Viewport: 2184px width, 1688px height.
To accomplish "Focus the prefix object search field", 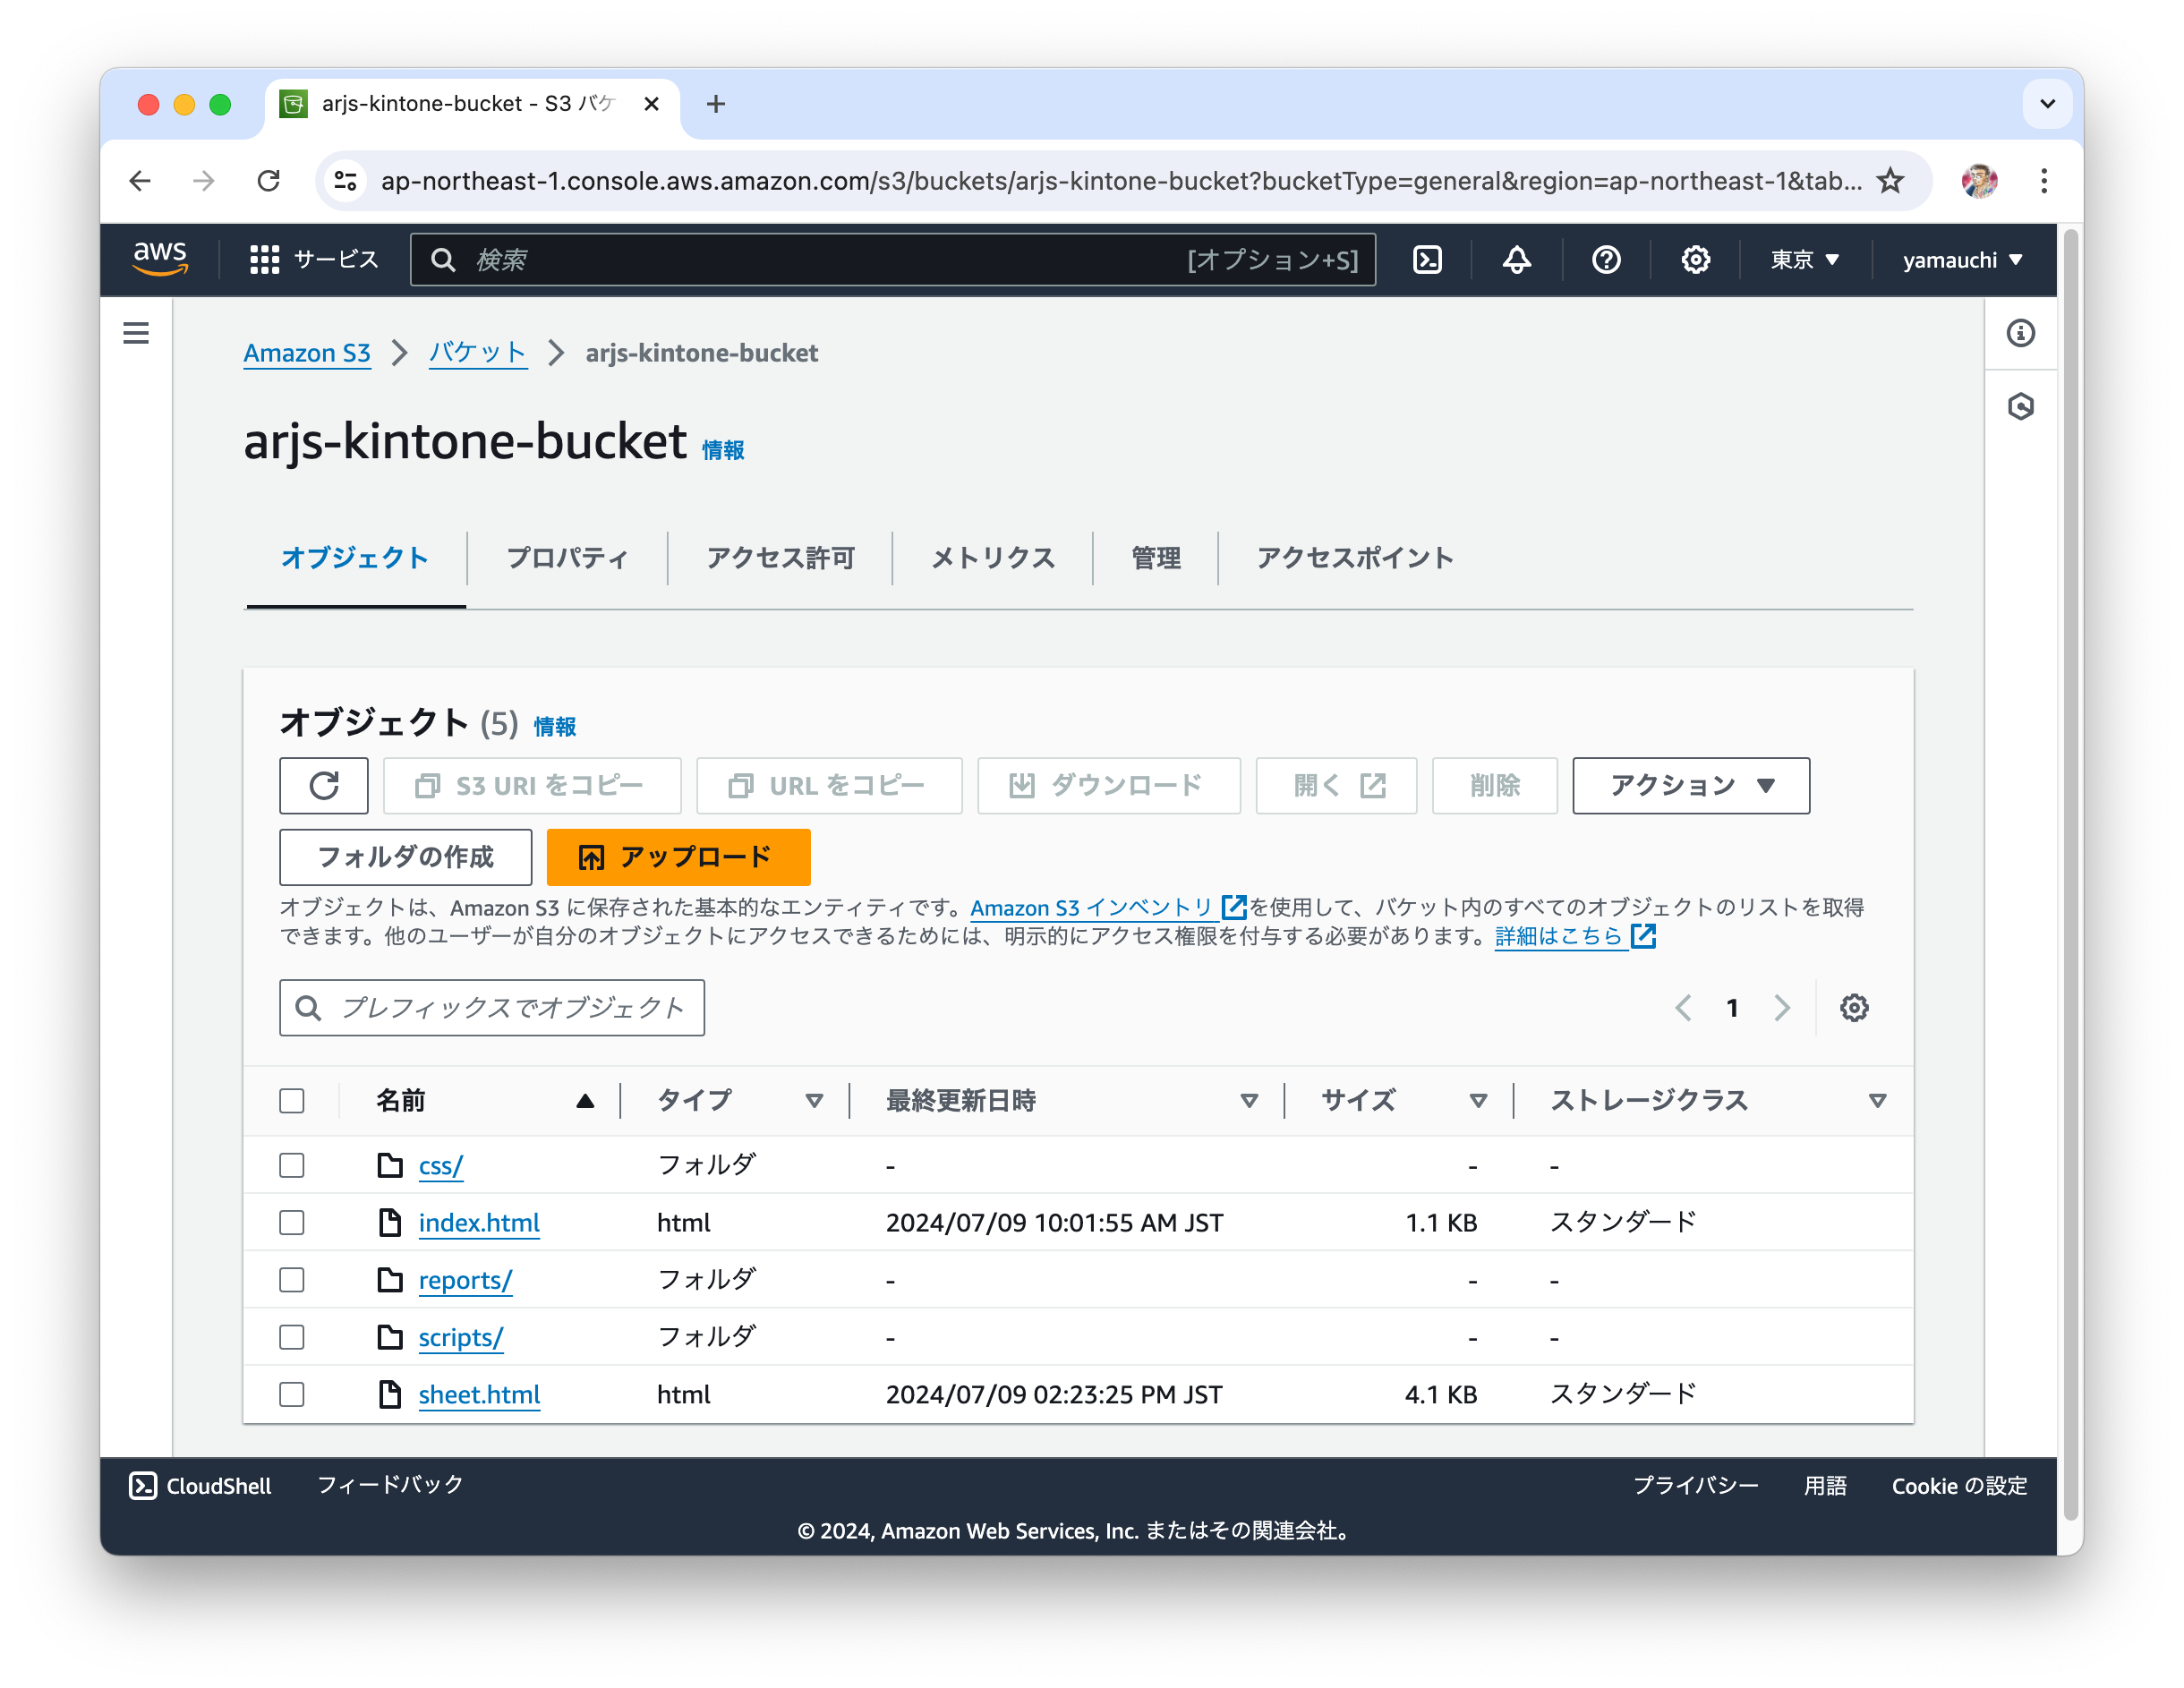I will pos(492,1007).
